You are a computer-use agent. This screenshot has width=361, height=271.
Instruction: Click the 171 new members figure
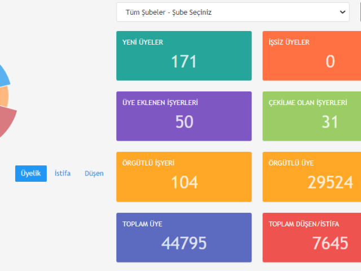point(184,61)
